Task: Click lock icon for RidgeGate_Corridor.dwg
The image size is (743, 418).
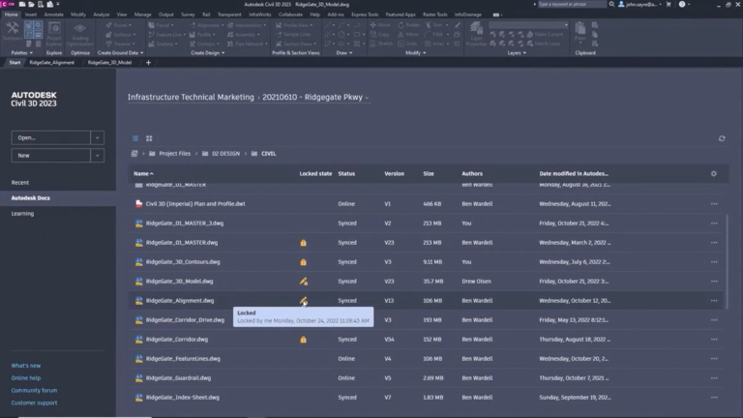Action: [x=303, y=340]
